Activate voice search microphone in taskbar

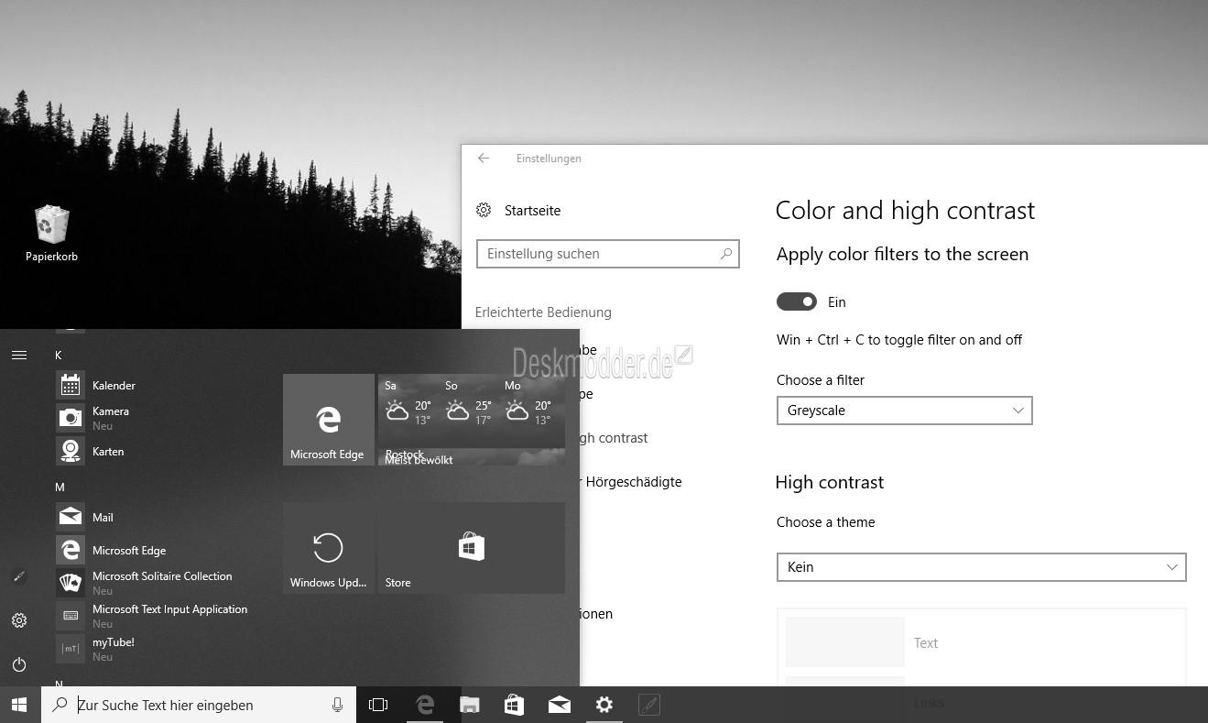click(337, 705)
